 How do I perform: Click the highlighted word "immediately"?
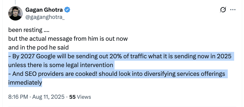coord(25,83)
